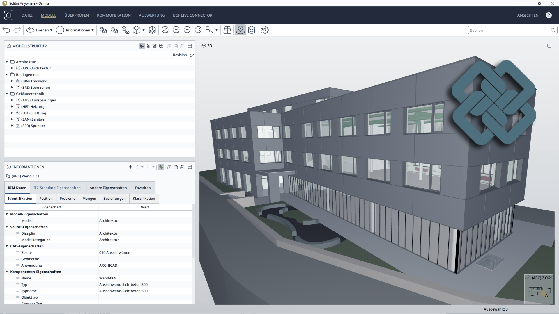Viewport: 559px width, 314px height.
Task: Click the link chain icon beside Revision
Action: coord(192,55)
